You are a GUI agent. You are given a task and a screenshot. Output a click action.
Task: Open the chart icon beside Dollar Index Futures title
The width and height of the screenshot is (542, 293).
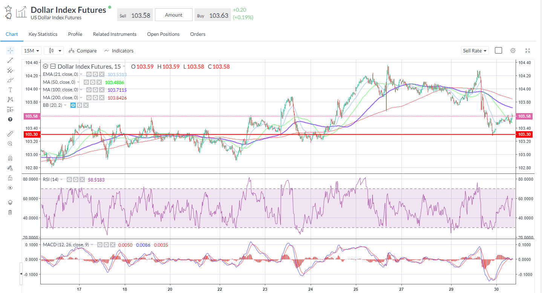[x=21, y=12]
